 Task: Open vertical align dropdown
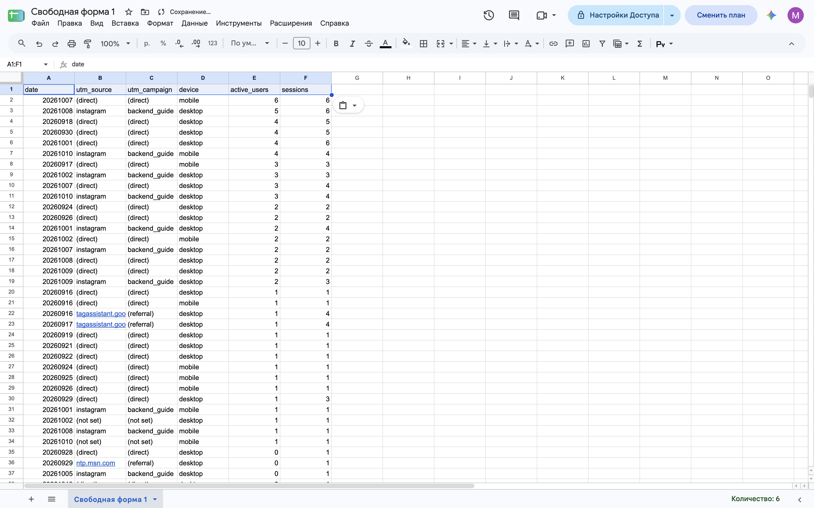490,43
